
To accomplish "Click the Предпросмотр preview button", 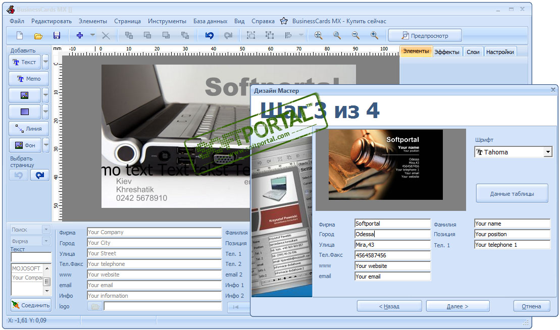I will coord(425,35).
